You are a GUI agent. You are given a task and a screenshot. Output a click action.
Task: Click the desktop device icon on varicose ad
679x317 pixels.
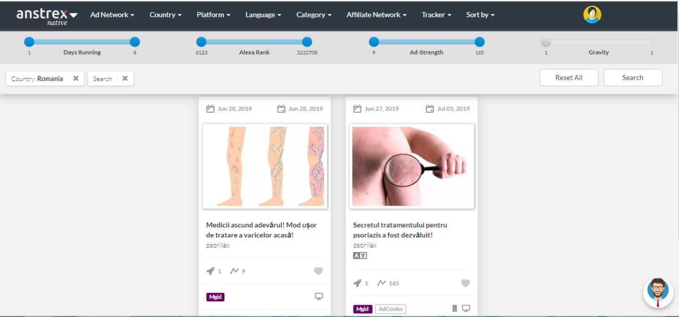319,296
